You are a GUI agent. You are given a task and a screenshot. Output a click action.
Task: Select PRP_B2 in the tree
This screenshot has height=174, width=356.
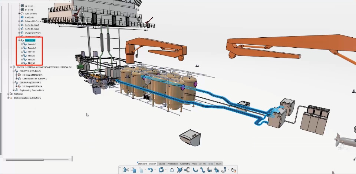(x=31, y=56)
